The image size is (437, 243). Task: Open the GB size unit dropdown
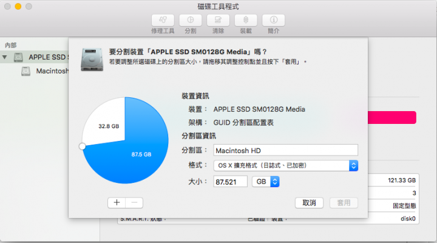[x=266, y=182]
